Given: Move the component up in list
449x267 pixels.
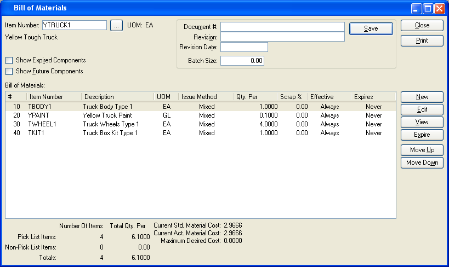Looking at the screenshot, I should coord(422,150).
